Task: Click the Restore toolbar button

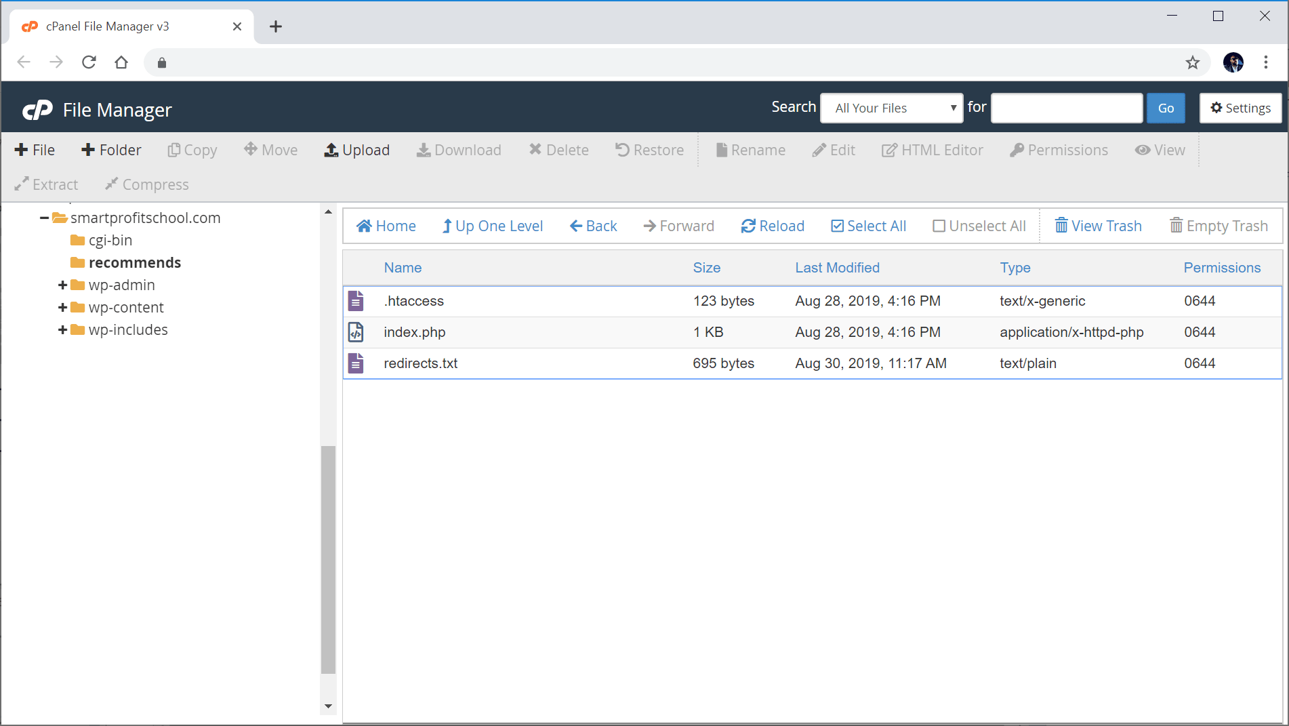Action: 649,150
